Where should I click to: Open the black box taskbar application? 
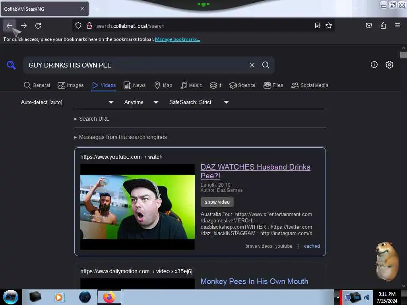35,297
